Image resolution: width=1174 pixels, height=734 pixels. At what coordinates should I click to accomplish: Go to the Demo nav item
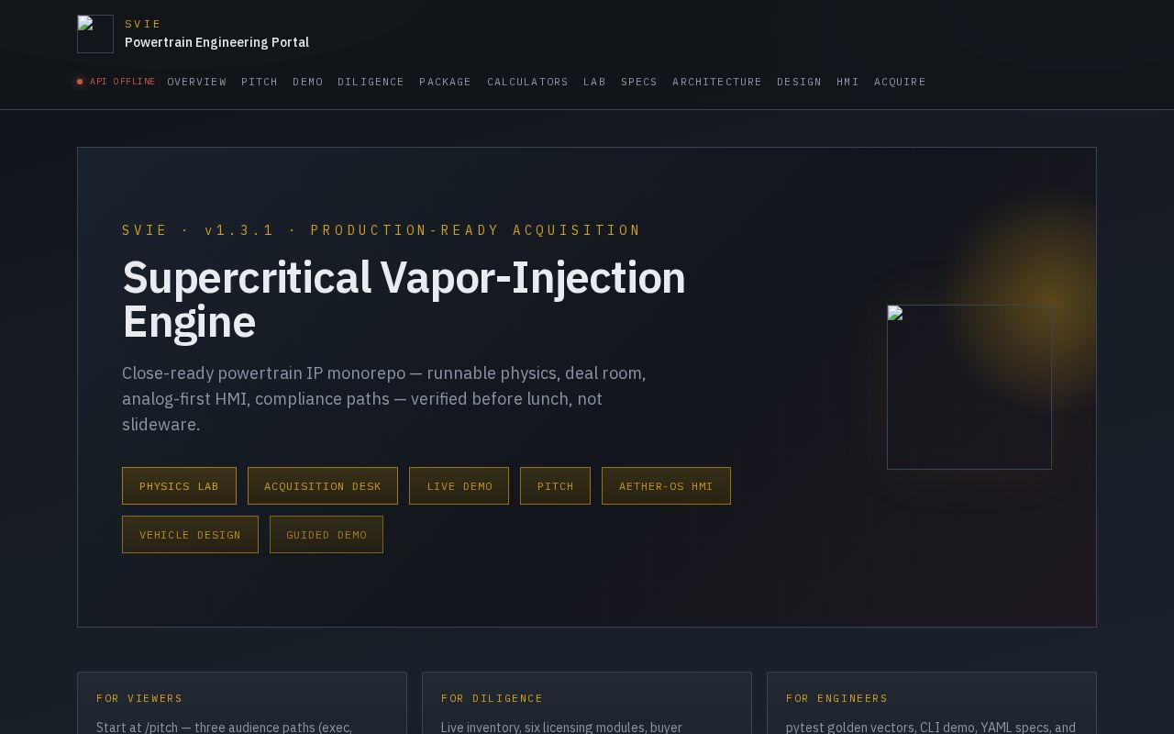pos(308,82)
